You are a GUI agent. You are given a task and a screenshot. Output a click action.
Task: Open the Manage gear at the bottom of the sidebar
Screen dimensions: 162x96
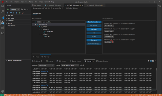point(3,91)
